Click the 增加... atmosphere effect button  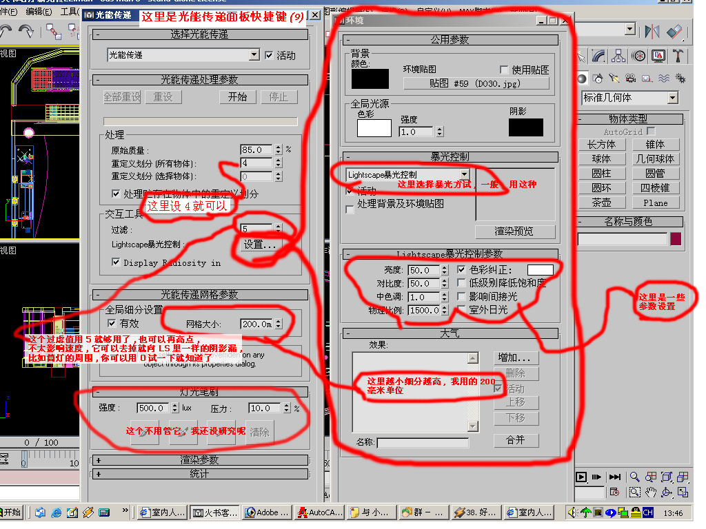(516, 357)
